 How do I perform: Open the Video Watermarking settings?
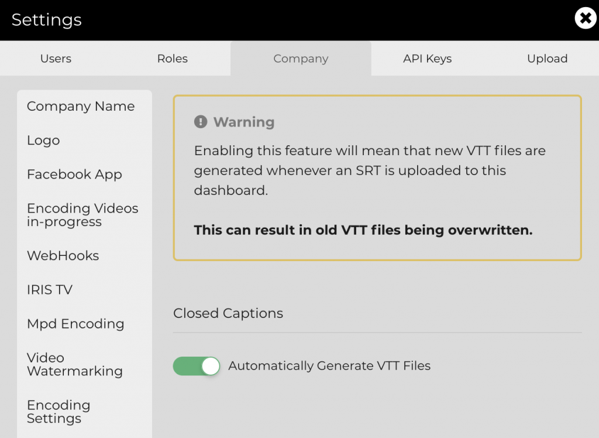(x=75, y=364)
